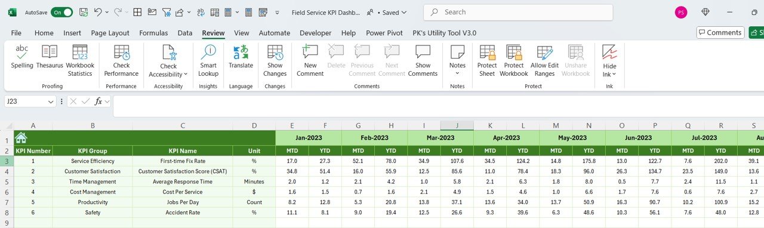Open Smart Lookup
This screenshot has height=228, width=764.
coord(208,61)
